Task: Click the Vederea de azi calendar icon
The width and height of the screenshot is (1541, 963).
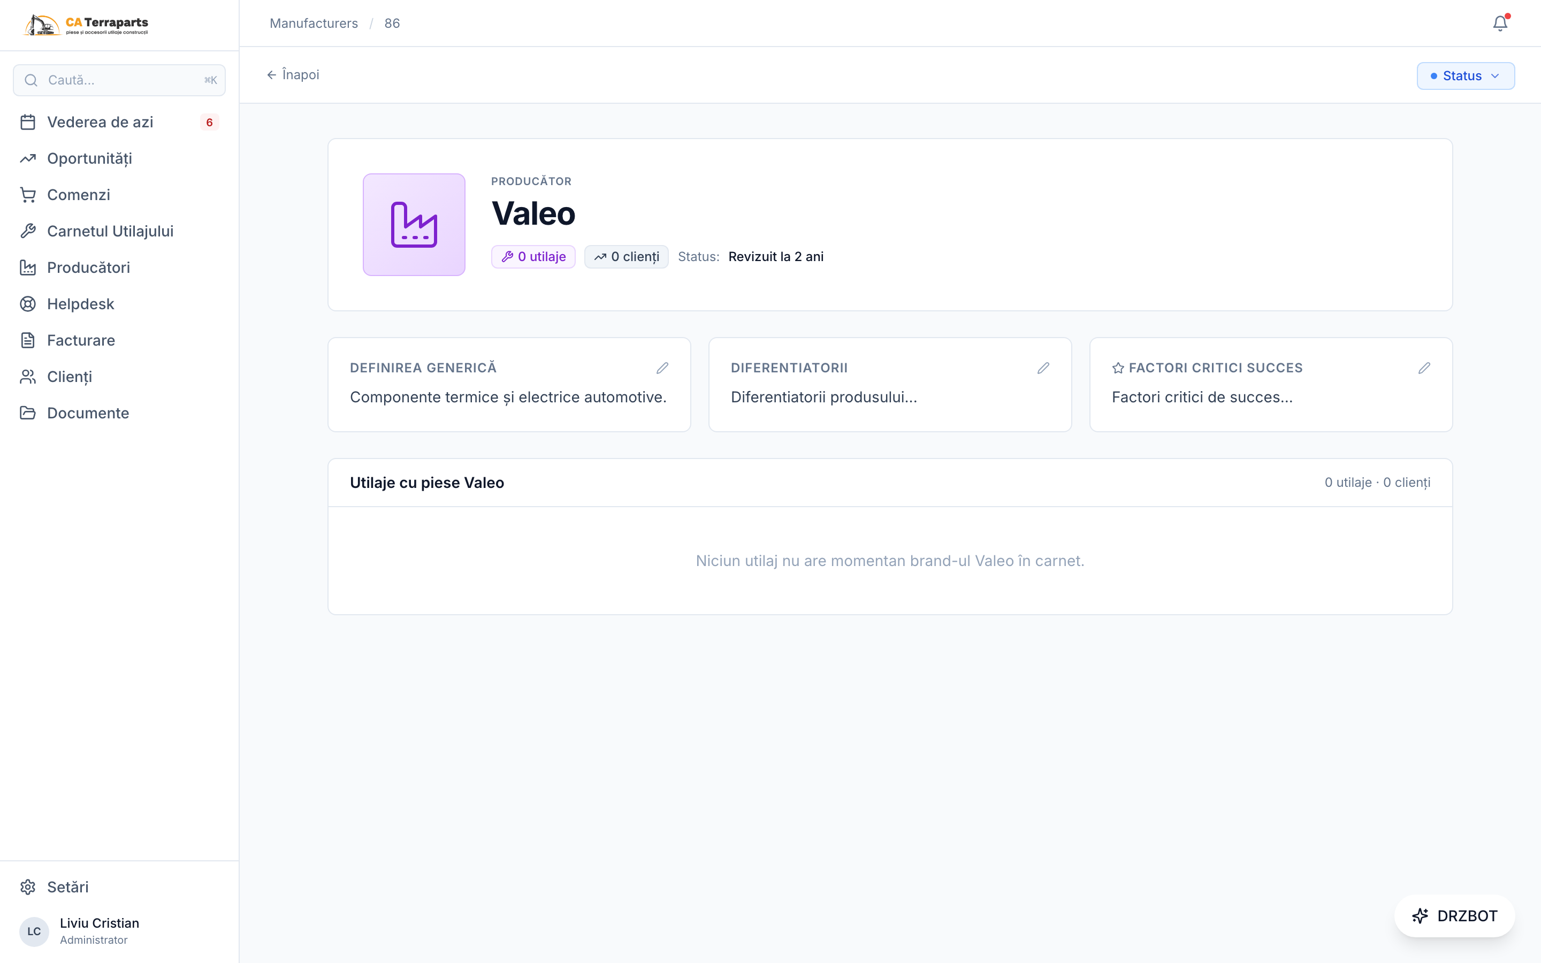Action: click(x=27, y=123)
